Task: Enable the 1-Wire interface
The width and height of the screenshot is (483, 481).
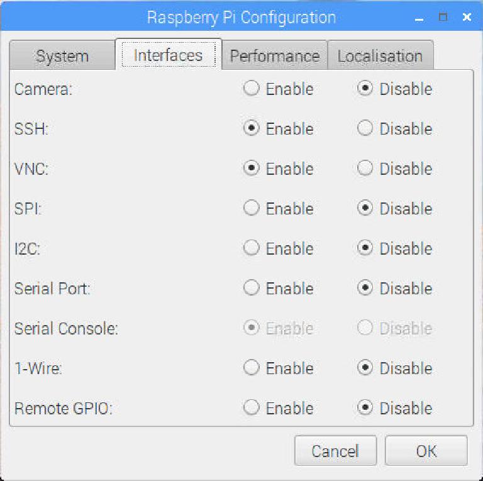Action: 252,368
